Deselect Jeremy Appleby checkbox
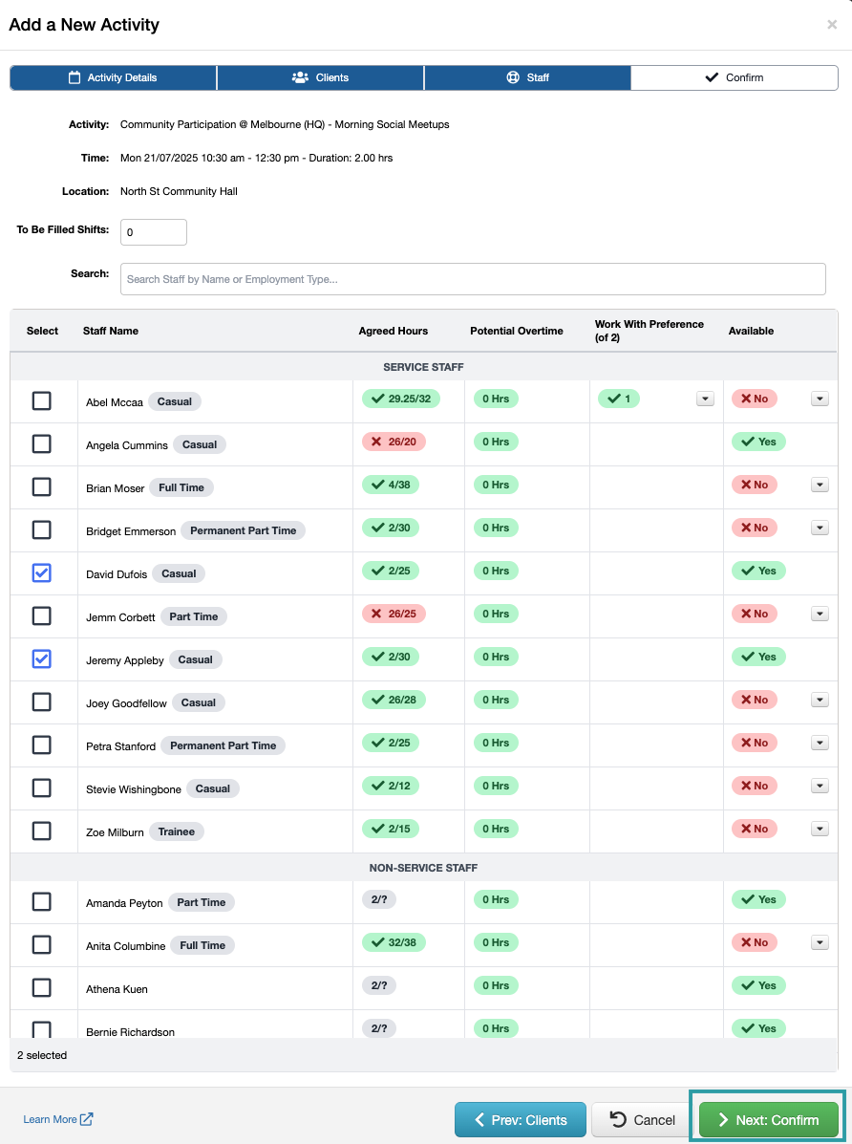 click(42, 658)
